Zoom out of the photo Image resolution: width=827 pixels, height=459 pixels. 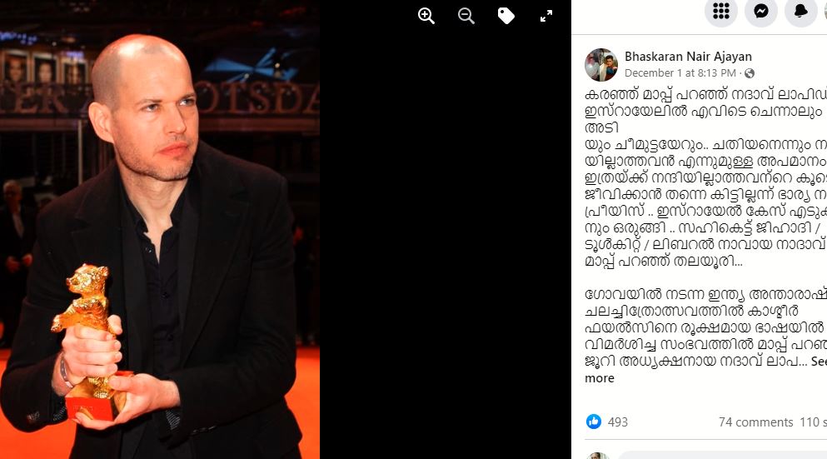point(466,16)
